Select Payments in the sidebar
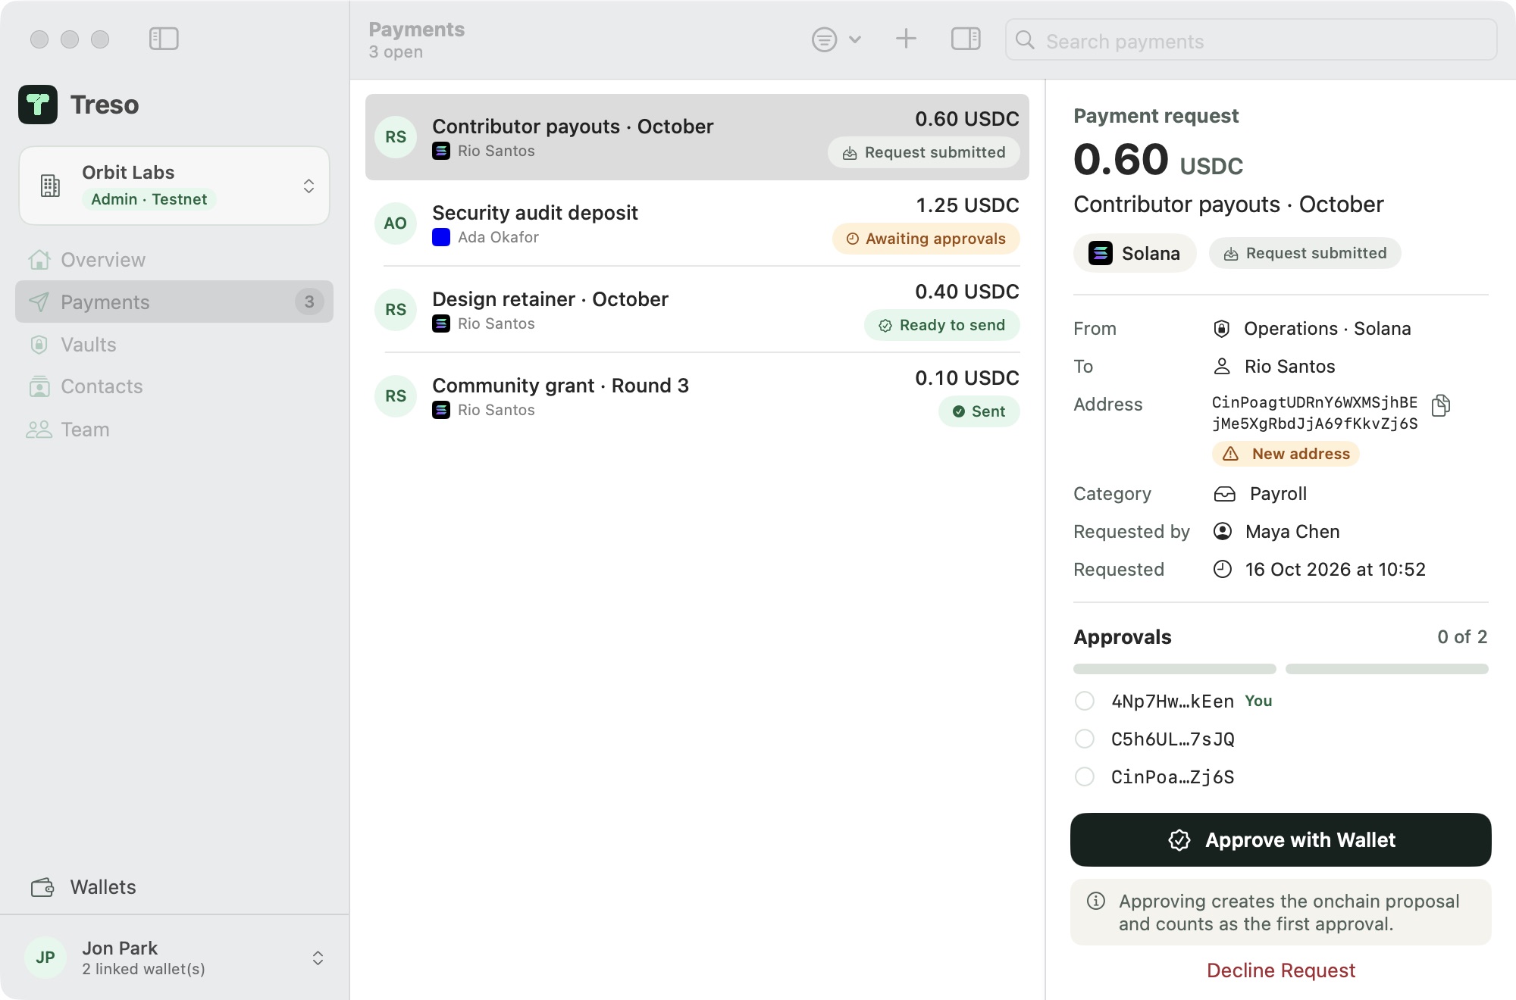Screen dimensions: 1516x1000 (x=174, y=302)
